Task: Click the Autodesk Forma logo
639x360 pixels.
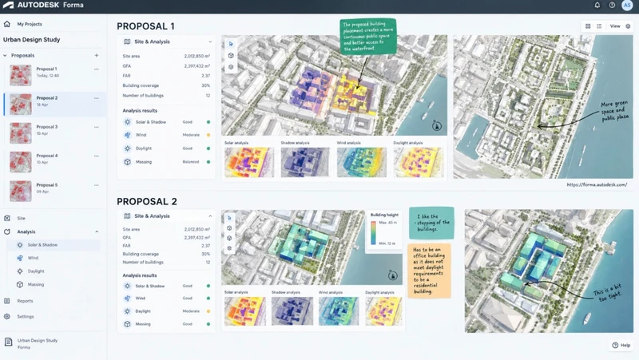Action: [x=43, y=6]
